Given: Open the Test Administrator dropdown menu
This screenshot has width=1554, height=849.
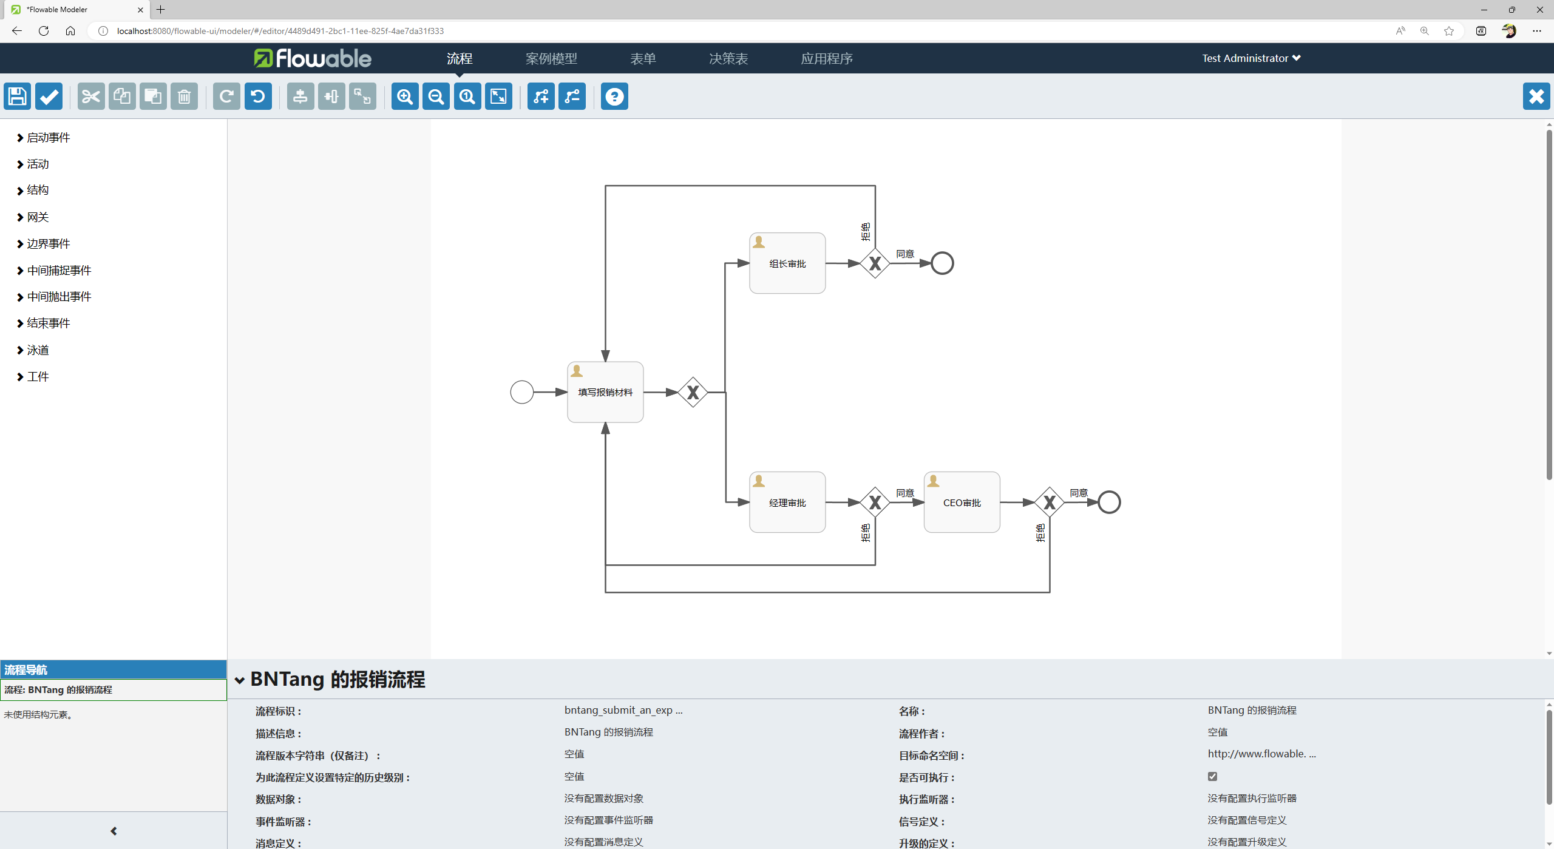Looking at the screenshot, I should pos(1250,58).
